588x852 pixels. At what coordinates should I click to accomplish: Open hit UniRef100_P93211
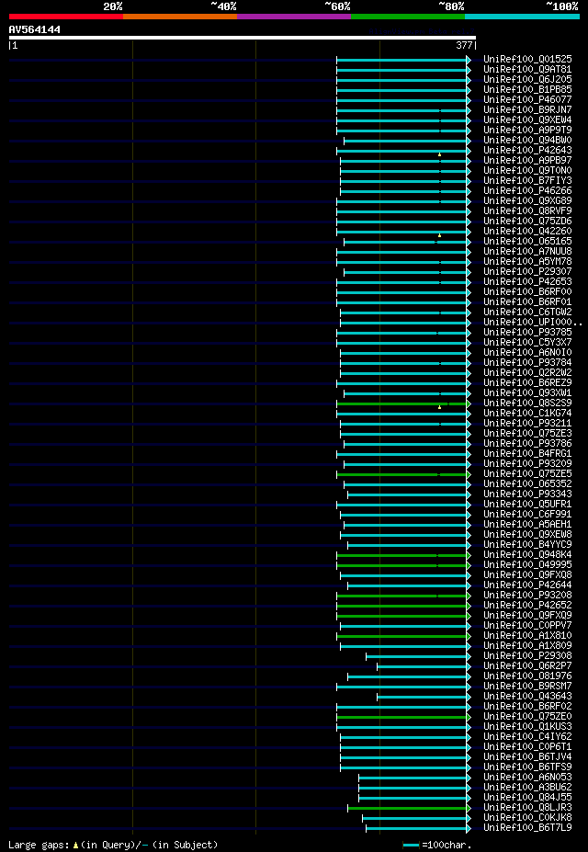click(x=527, y=423)
